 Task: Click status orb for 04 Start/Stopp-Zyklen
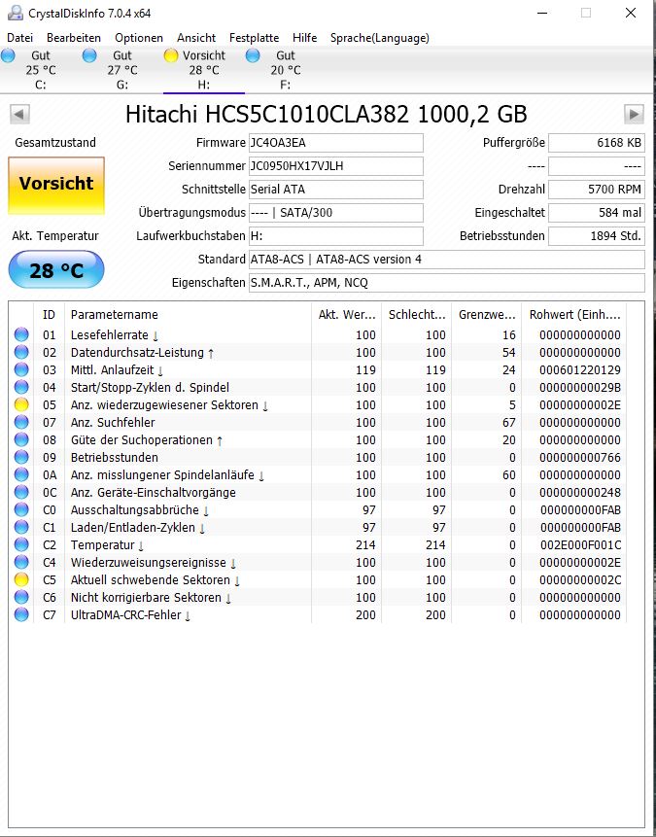click(21, 387)
